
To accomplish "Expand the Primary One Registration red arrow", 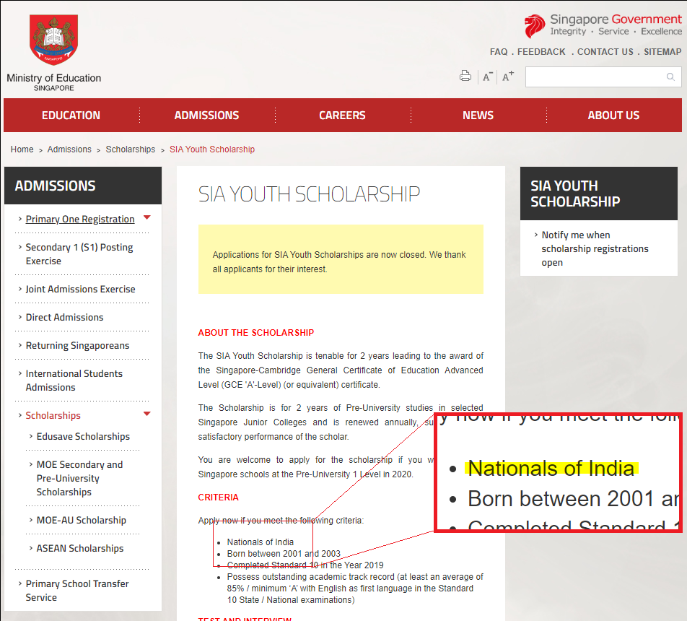I will tap(147, 217).
